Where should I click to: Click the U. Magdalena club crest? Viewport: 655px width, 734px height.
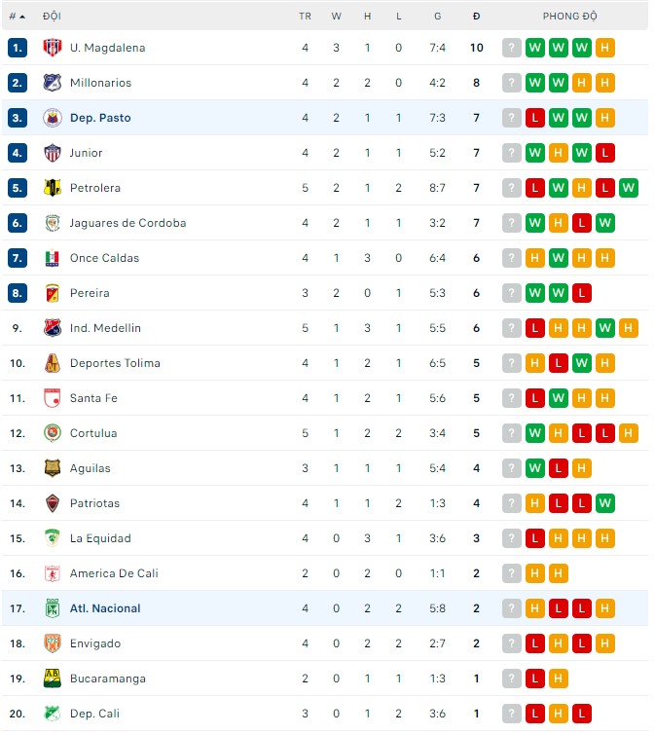[x=53, y=48]
